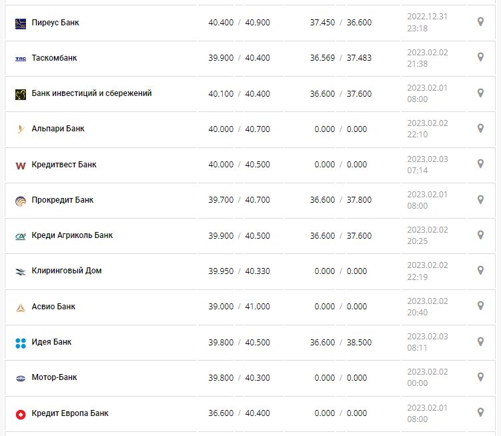501x436 pixels.
Task: Select the Асвио Банк triangle logo
Action: click(x=20, y=307)
